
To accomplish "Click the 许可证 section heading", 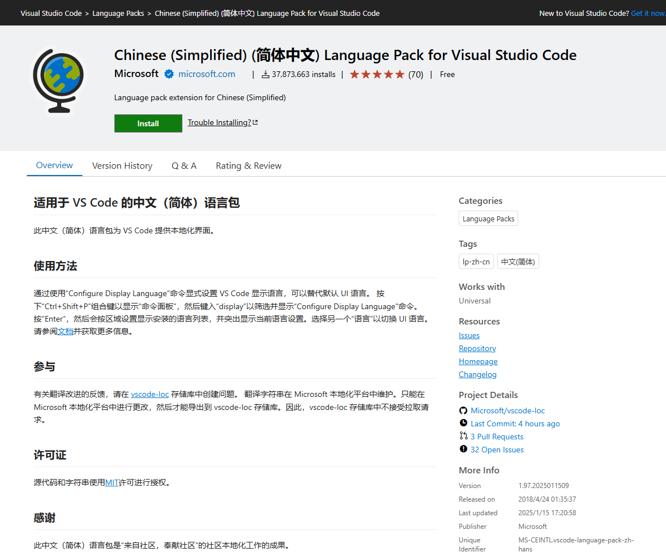I will tap(50, 455).
